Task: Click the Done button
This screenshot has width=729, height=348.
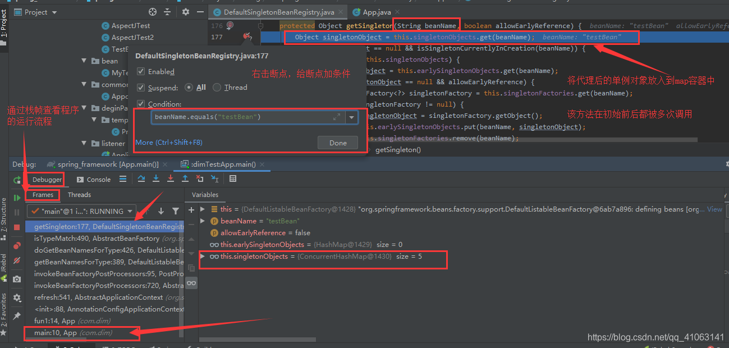Action: [x=338, y=143]
